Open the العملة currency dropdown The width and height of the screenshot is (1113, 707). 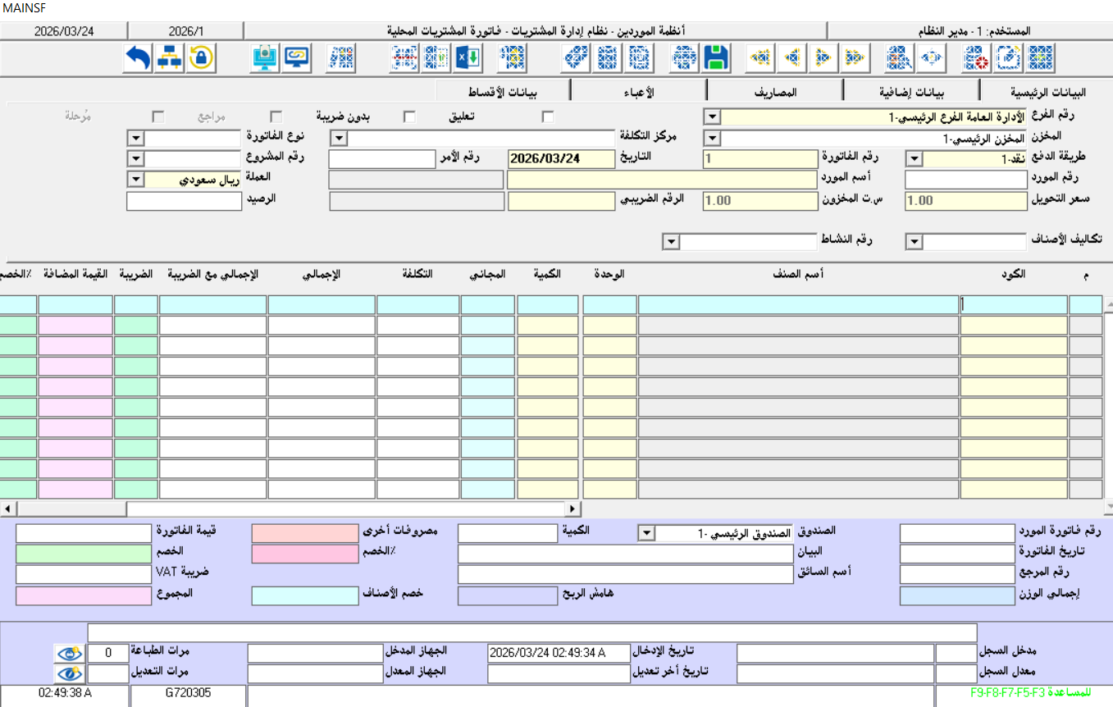point(136,180)
